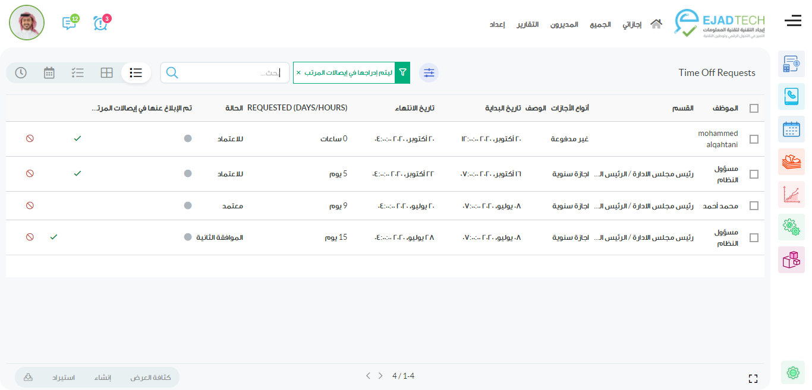Check the محمد أحمد row checkbox
This screenshot has height=390, width=812.
pos(754,206)
